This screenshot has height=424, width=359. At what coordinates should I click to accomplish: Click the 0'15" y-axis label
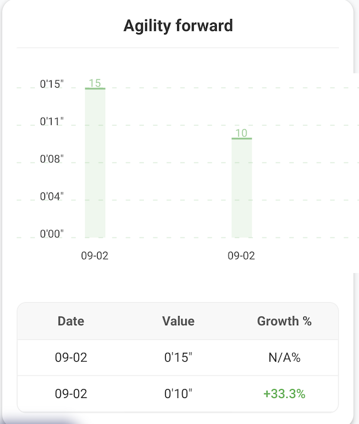point(52,84)
